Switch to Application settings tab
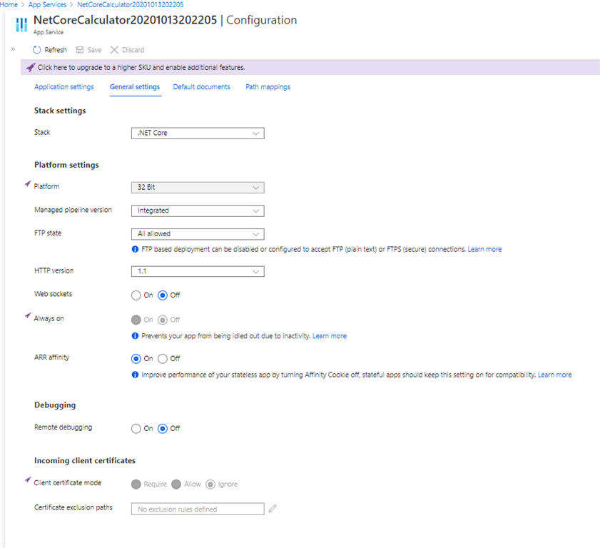This screenshot has width=600, height=548. [64, 87]
